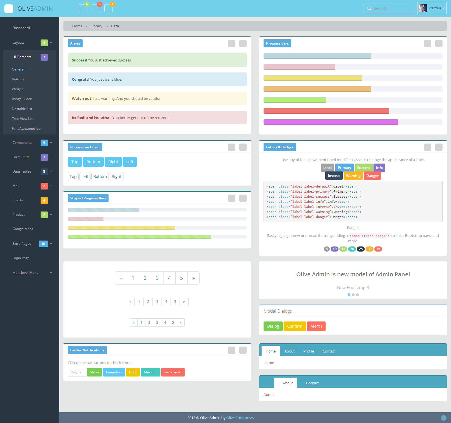Click the OliveAdmin logo icon

click(9, 9)
